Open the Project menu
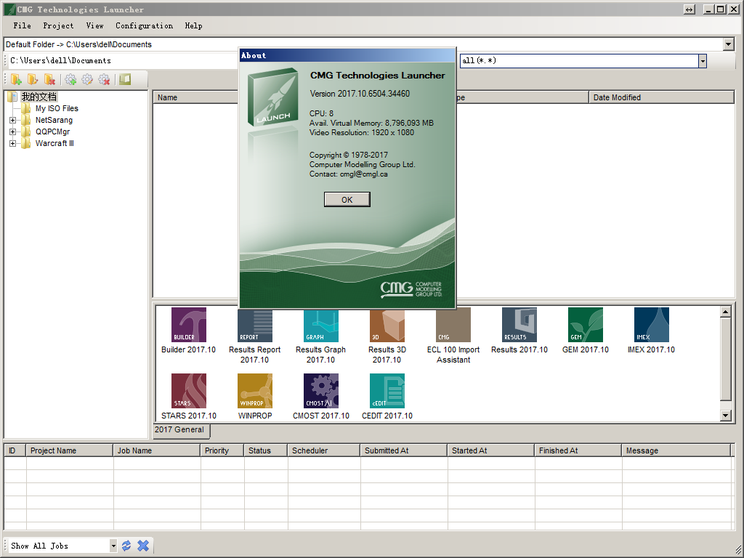Image resolution: width=744 pixels, height=558 pixels. (x=58, y=25)
